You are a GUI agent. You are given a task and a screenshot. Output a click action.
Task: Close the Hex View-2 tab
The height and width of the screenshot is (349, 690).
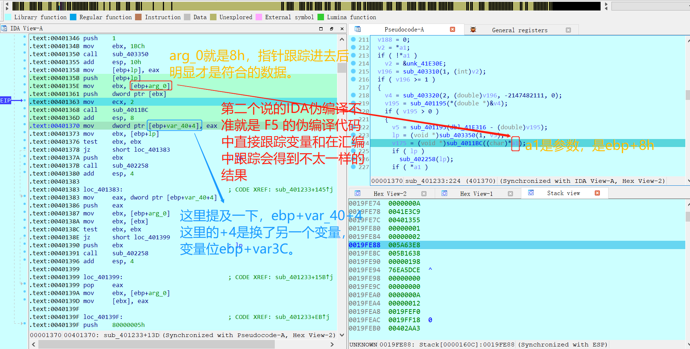pos(424,194)
